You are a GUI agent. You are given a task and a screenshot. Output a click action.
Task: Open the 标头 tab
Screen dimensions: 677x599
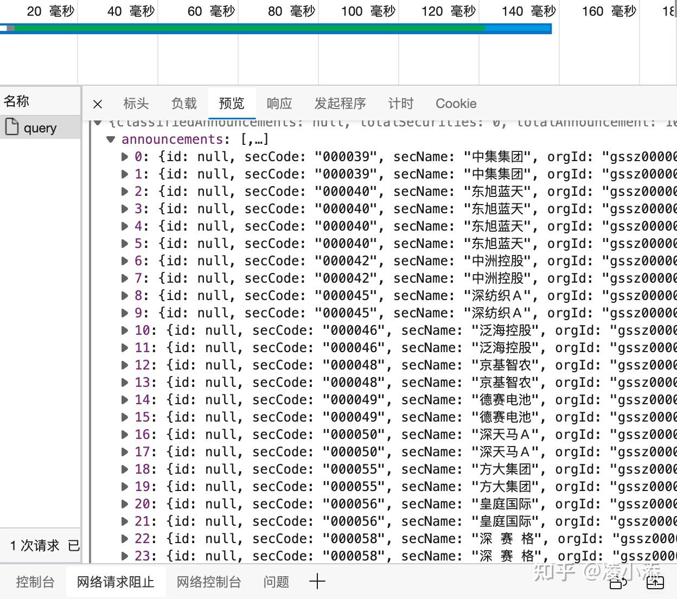tap(136, 103)
